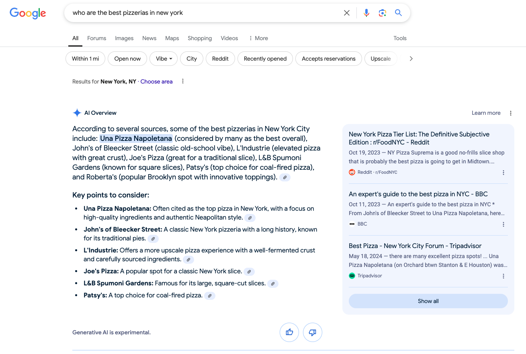Viewport: 526px width, 354px height.
Task: Expand the Vibe filter dropdown
Action: tap(164, 59)
